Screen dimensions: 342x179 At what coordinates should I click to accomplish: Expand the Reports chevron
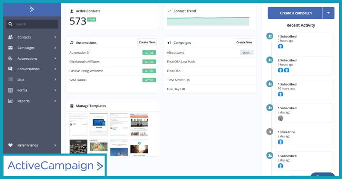pos(55,101)
